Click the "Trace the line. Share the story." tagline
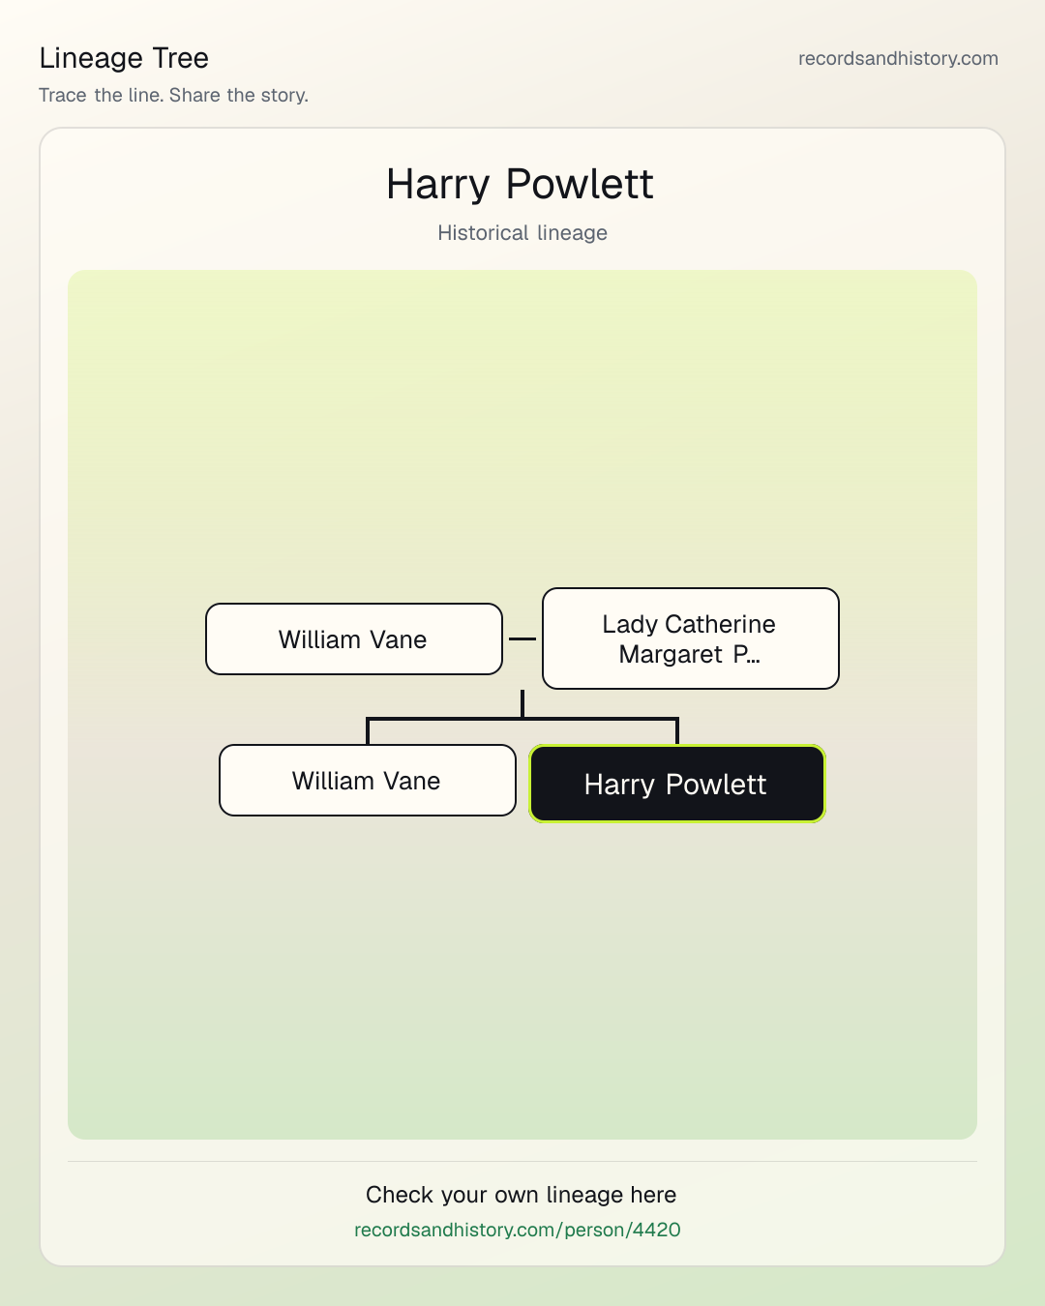Viewport: 1045px width, 1306px height. [174, 95]
